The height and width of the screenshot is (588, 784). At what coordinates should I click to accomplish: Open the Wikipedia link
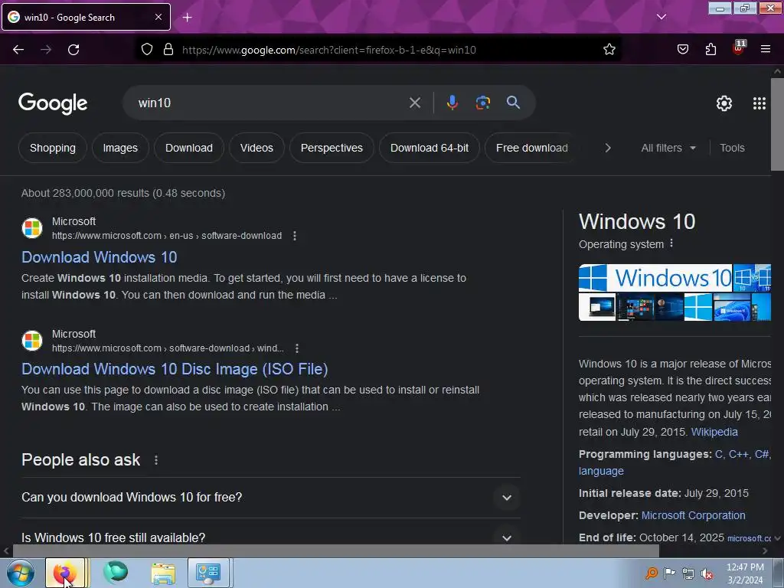[714, 432]
